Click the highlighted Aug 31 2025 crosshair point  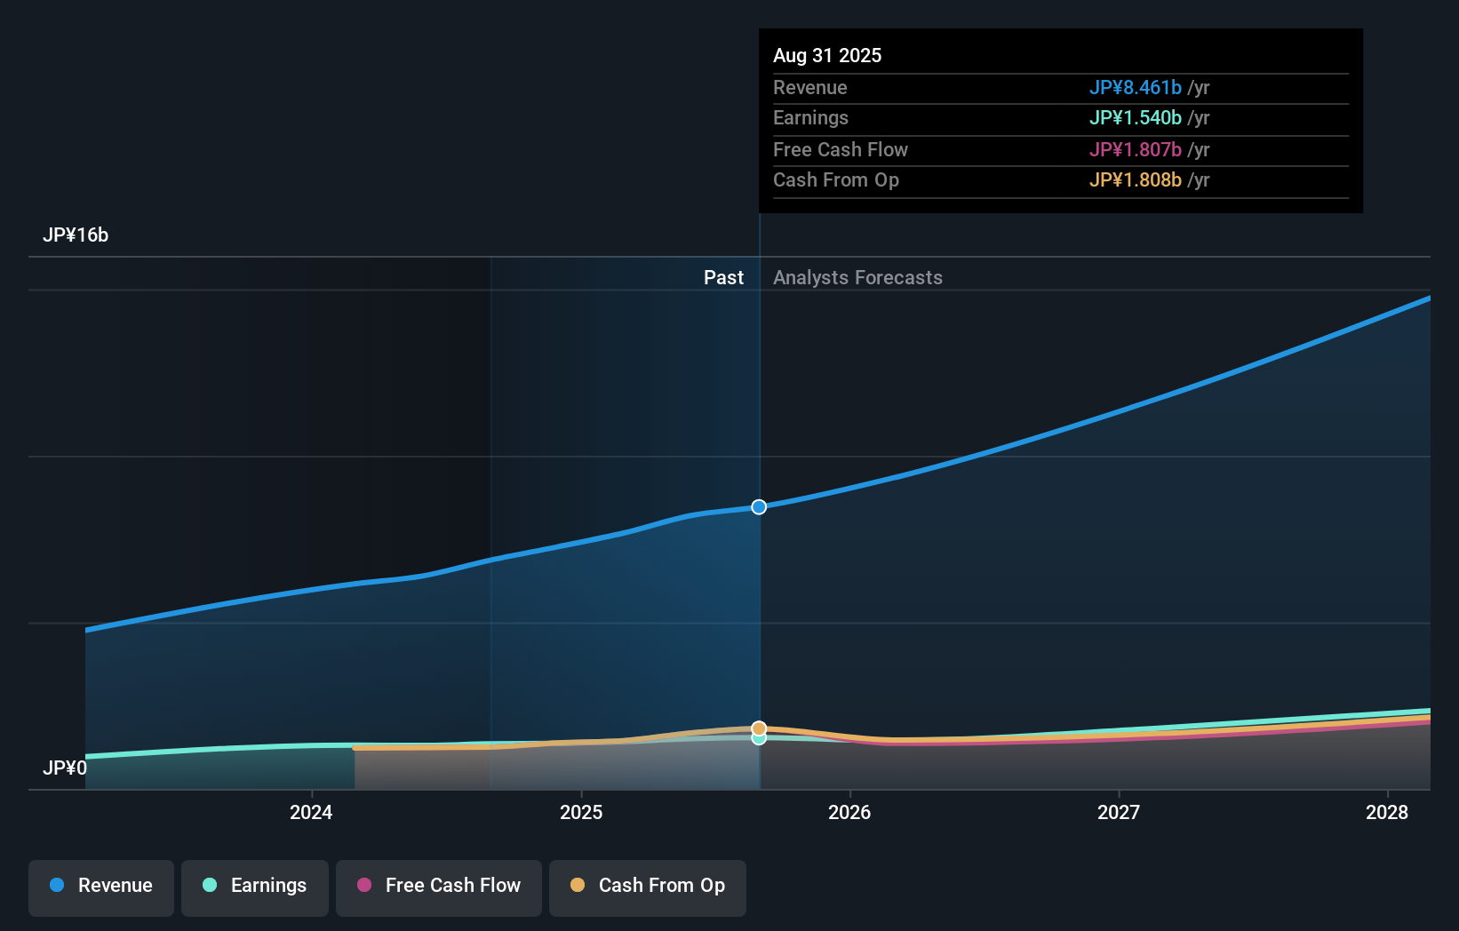click(759, 507)
